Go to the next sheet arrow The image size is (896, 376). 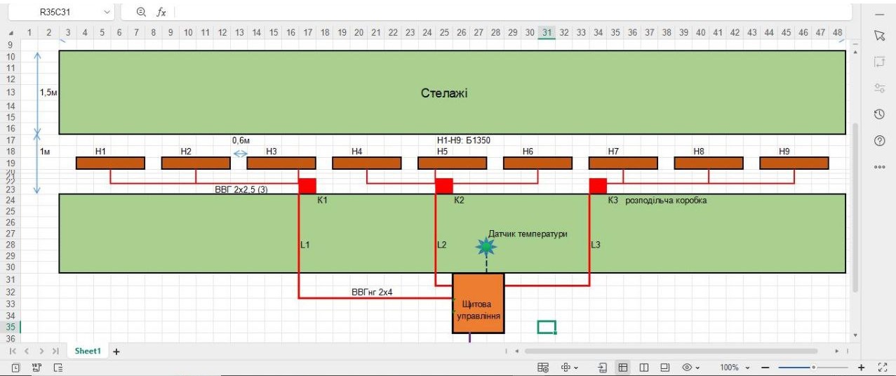click(x=41, y=351)
